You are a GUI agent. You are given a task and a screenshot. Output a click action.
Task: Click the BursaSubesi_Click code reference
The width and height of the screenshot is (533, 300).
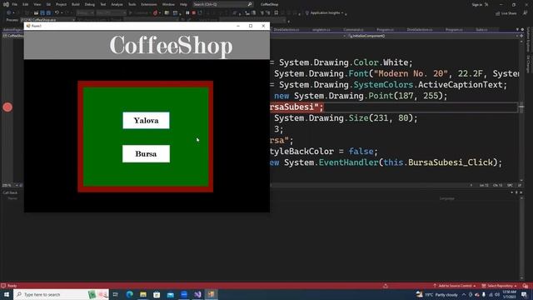[451, 162]
